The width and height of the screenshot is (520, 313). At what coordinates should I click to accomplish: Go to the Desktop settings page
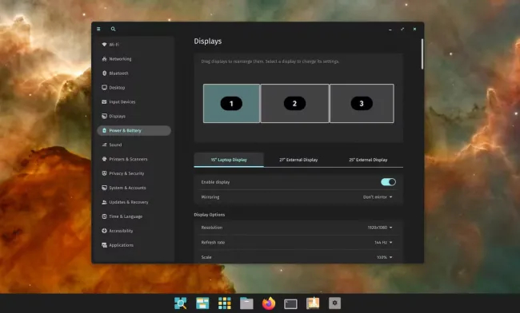click(x=134, y=87)
